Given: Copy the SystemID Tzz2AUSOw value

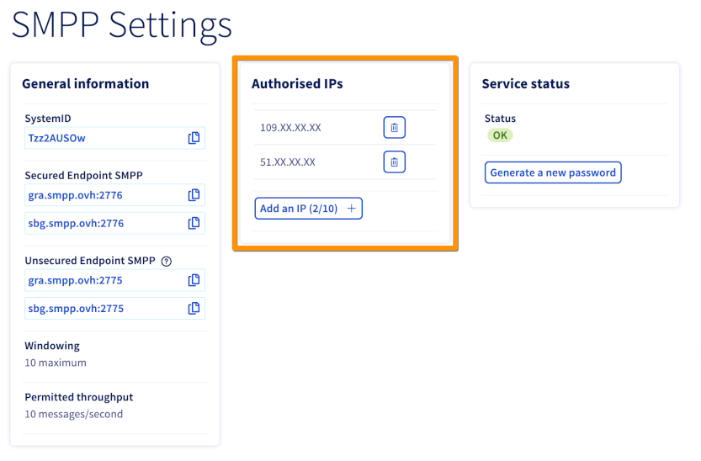Looking at the screenshot, I should pyautogui.click(x=194, y=138).
